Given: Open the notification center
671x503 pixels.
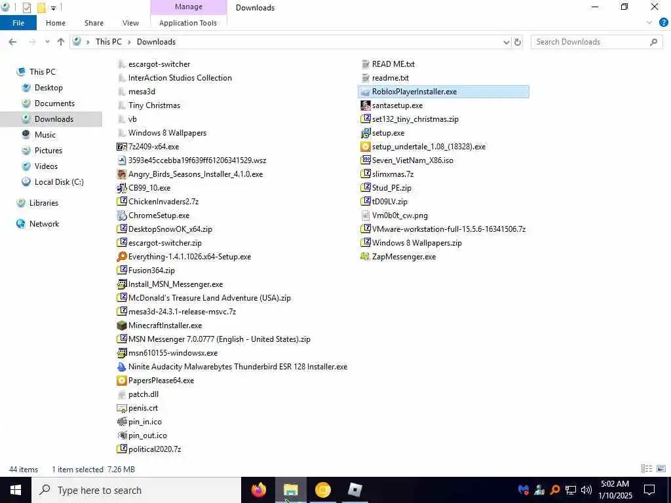Looking at the screenshot, I should coord(649,490).
